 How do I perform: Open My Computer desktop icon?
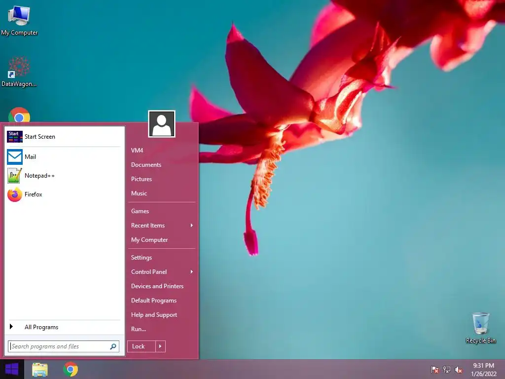click(x=19, y=20)
